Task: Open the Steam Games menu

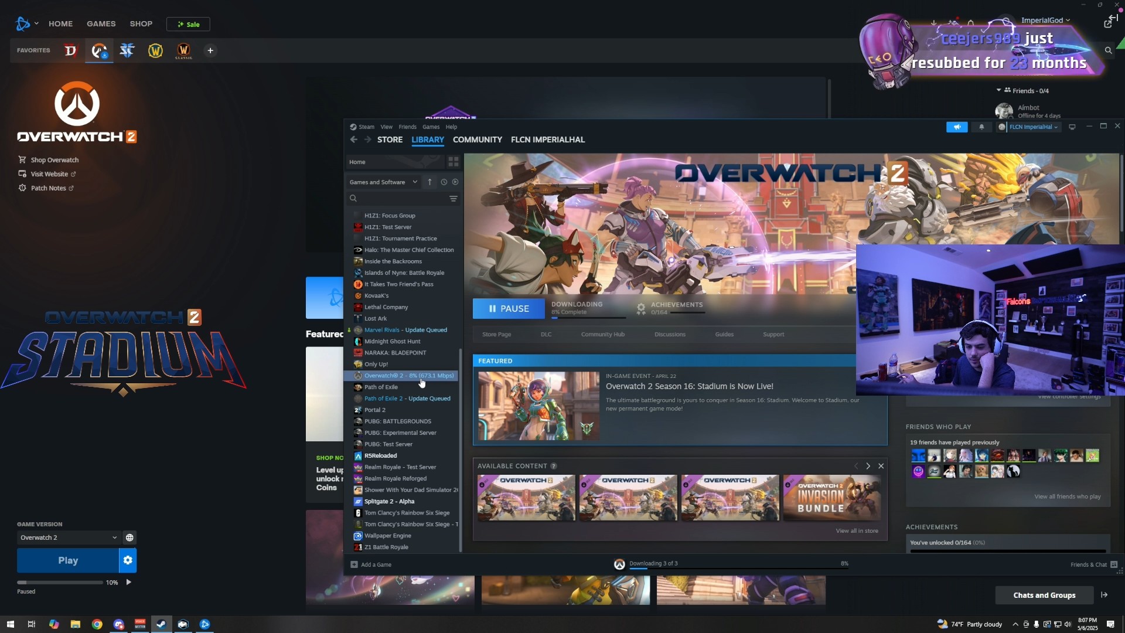Action: click(x=431, y=127)
